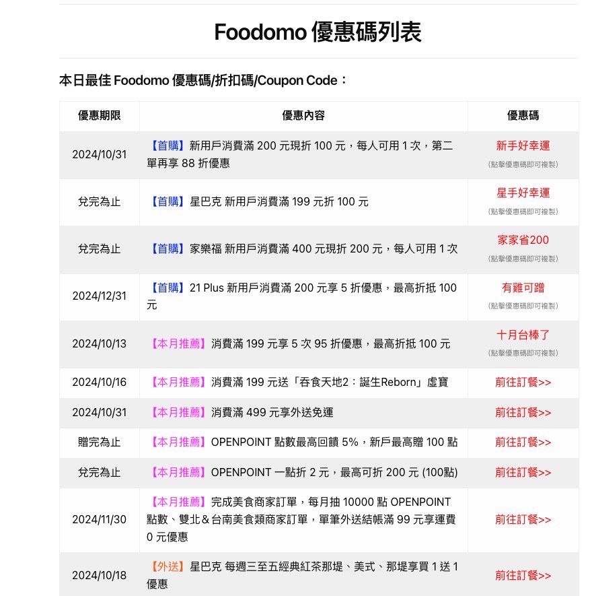Open 前往訂餐 for 10000 點 OPENPOINT draw
Screen dimensions: 592x596
pos(523,520)
